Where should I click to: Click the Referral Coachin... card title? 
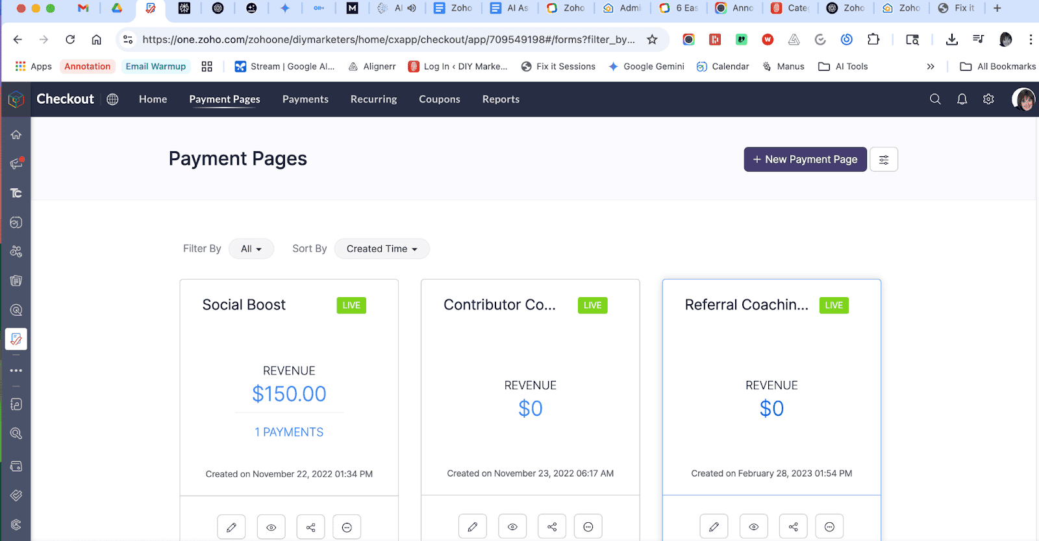(747, 305)
